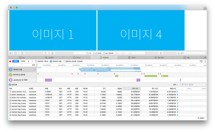Focus the 레코드 필터링 filter field
Viewport: 215px width, 132px height.
193,85
